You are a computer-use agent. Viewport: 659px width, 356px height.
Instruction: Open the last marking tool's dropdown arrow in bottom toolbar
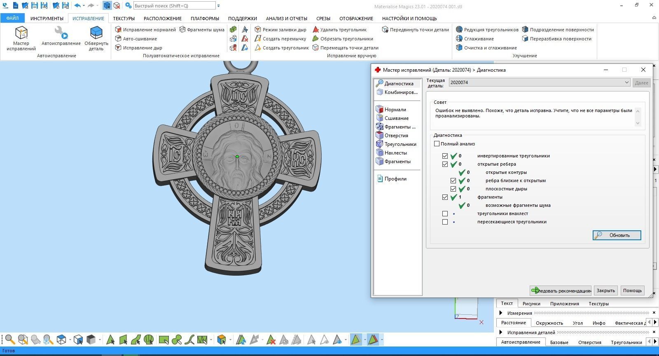click(382, 340)
